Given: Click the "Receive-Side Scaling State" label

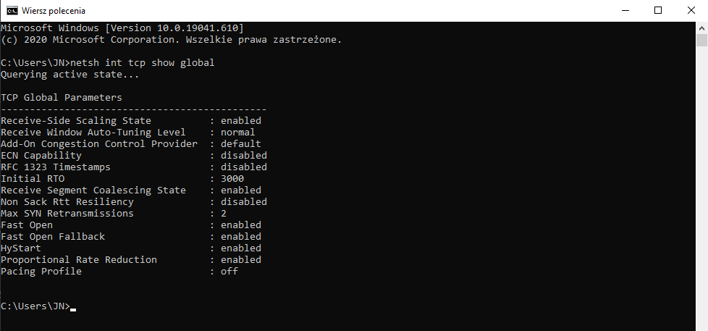Looking at the screenshot, I should pyautogui.click(x=76, y=121).
